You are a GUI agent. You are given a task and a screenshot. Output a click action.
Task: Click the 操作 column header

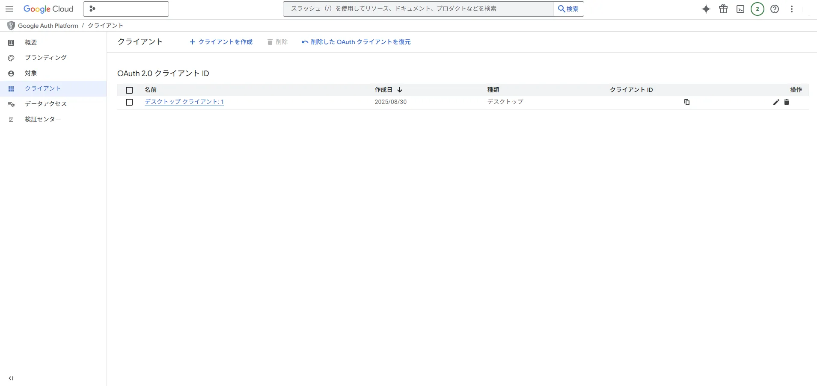(x=796, y=90)
